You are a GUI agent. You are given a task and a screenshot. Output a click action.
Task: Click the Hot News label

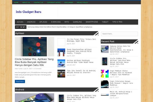[x=21, y=27]
